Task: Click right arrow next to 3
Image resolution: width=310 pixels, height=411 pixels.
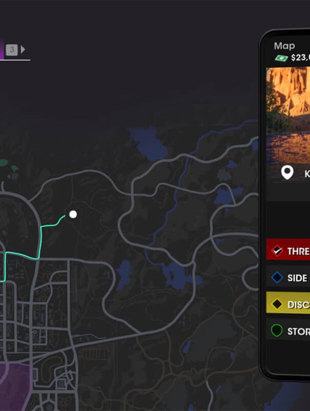Action: point(23,50)
